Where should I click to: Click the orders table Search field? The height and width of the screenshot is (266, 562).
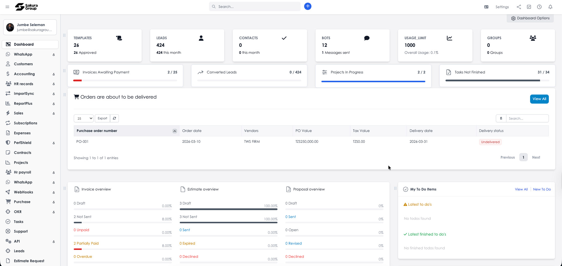527,118
